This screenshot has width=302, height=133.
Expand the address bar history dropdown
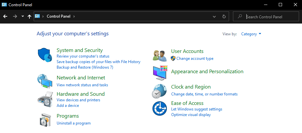tap(214, 16)
